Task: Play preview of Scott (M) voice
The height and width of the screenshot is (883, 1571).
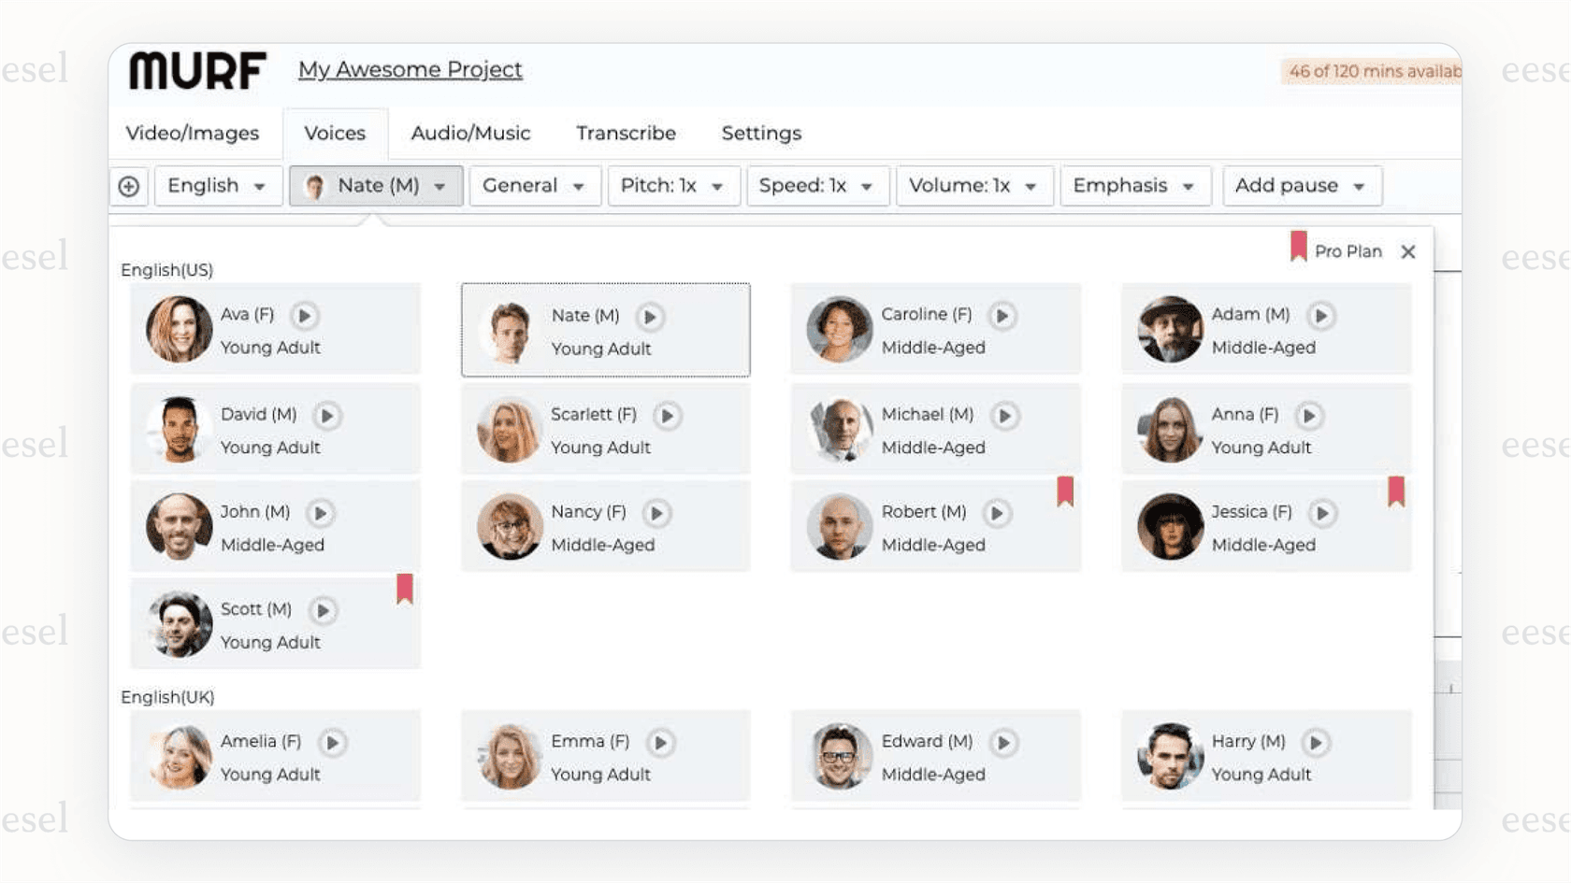Action: click(323, 610)
